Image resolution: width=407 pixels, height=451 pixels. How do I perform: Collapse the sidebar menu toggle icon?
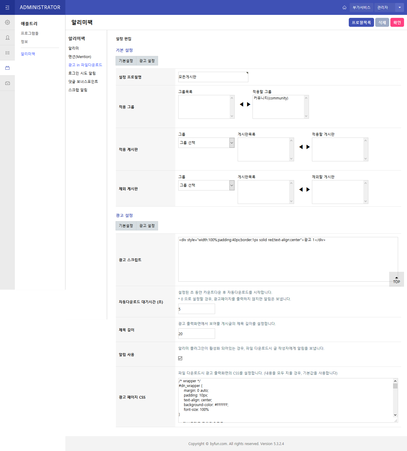coord(7,7)
